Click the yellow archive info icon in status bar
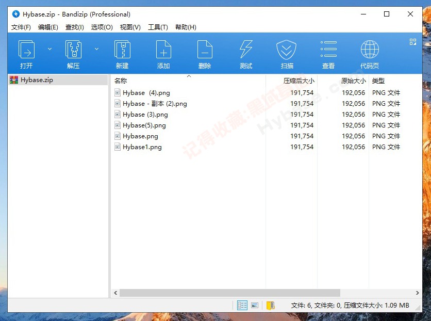The image size is (431, 321). pos(271,306)
